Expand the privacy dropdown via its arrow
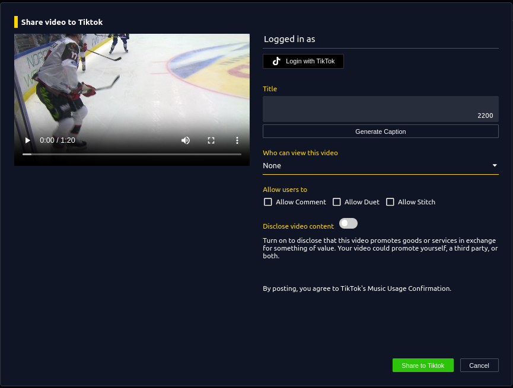Image resolution: width=513 pixels, height=388 pixels. click(x=495, y=166)
